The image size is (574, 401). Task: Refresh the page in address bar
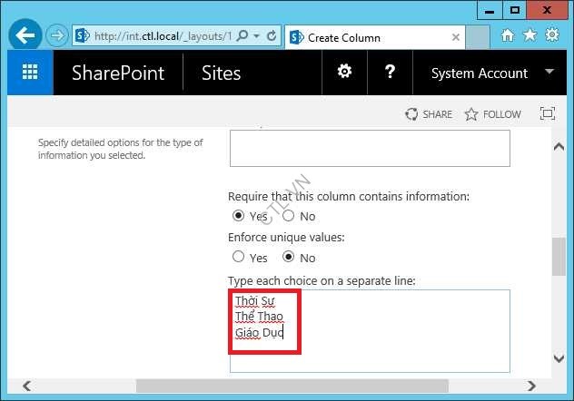(272, 36)
